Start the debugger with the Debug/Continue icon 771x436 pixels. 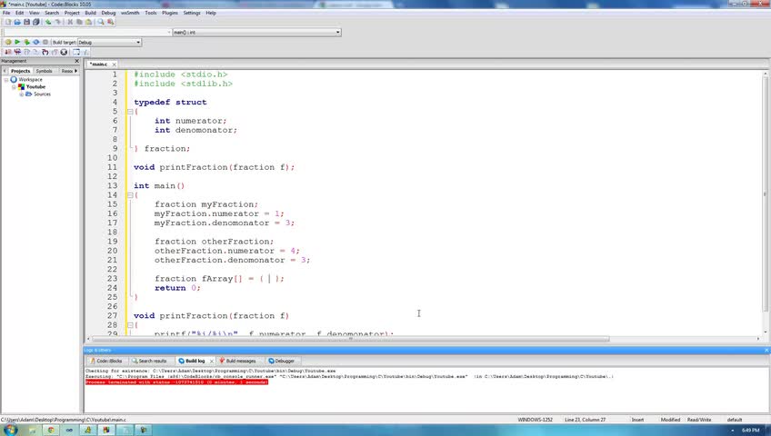[x=8, y=52]
